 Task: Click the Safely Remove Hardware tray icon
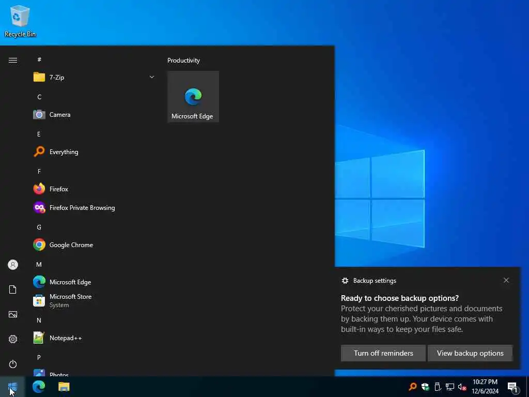[438, 387]
